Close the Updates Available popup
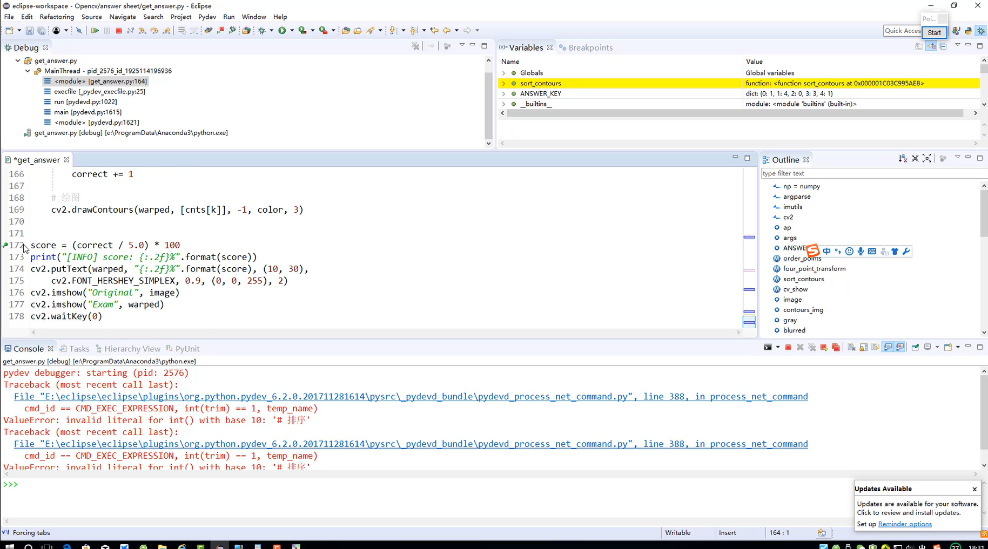The width and height of the screenshot is (988, 549). tap(974, 489)
